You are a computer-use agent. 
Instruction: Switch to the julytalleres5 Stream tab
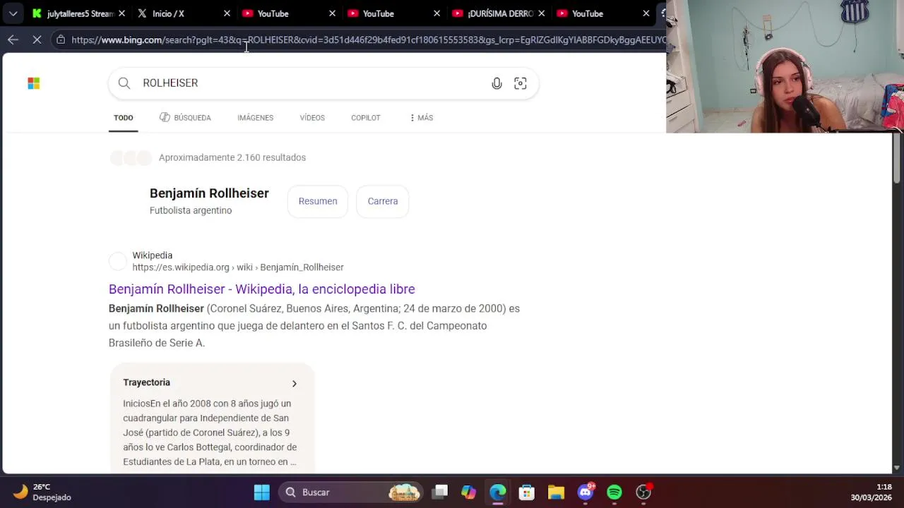[x=78, y=13]
